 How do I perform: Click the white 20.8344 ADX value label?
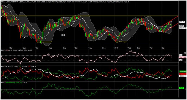click(182, 76)
